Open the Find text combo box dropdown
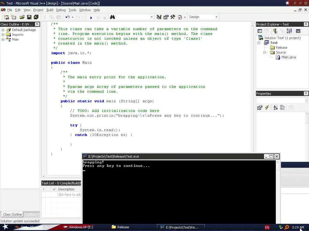 pos(151,17)
